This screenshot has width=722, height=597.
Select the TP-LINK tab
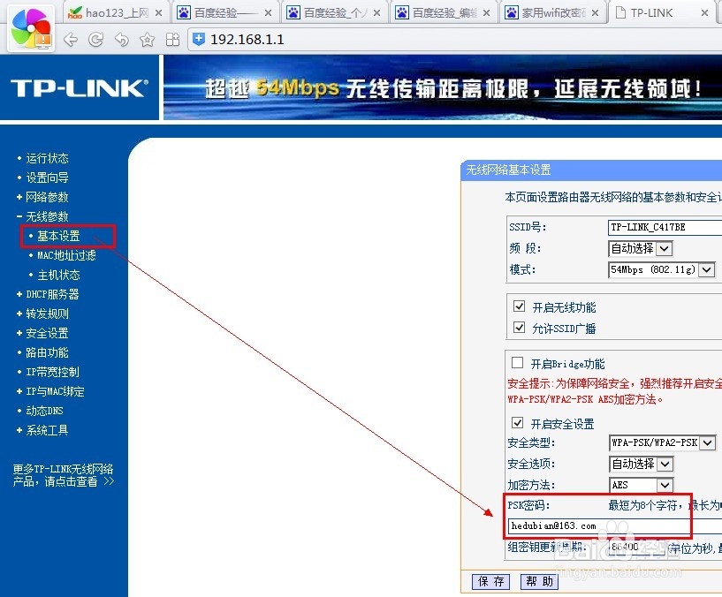pyautogui.click(x=660, y=12)
